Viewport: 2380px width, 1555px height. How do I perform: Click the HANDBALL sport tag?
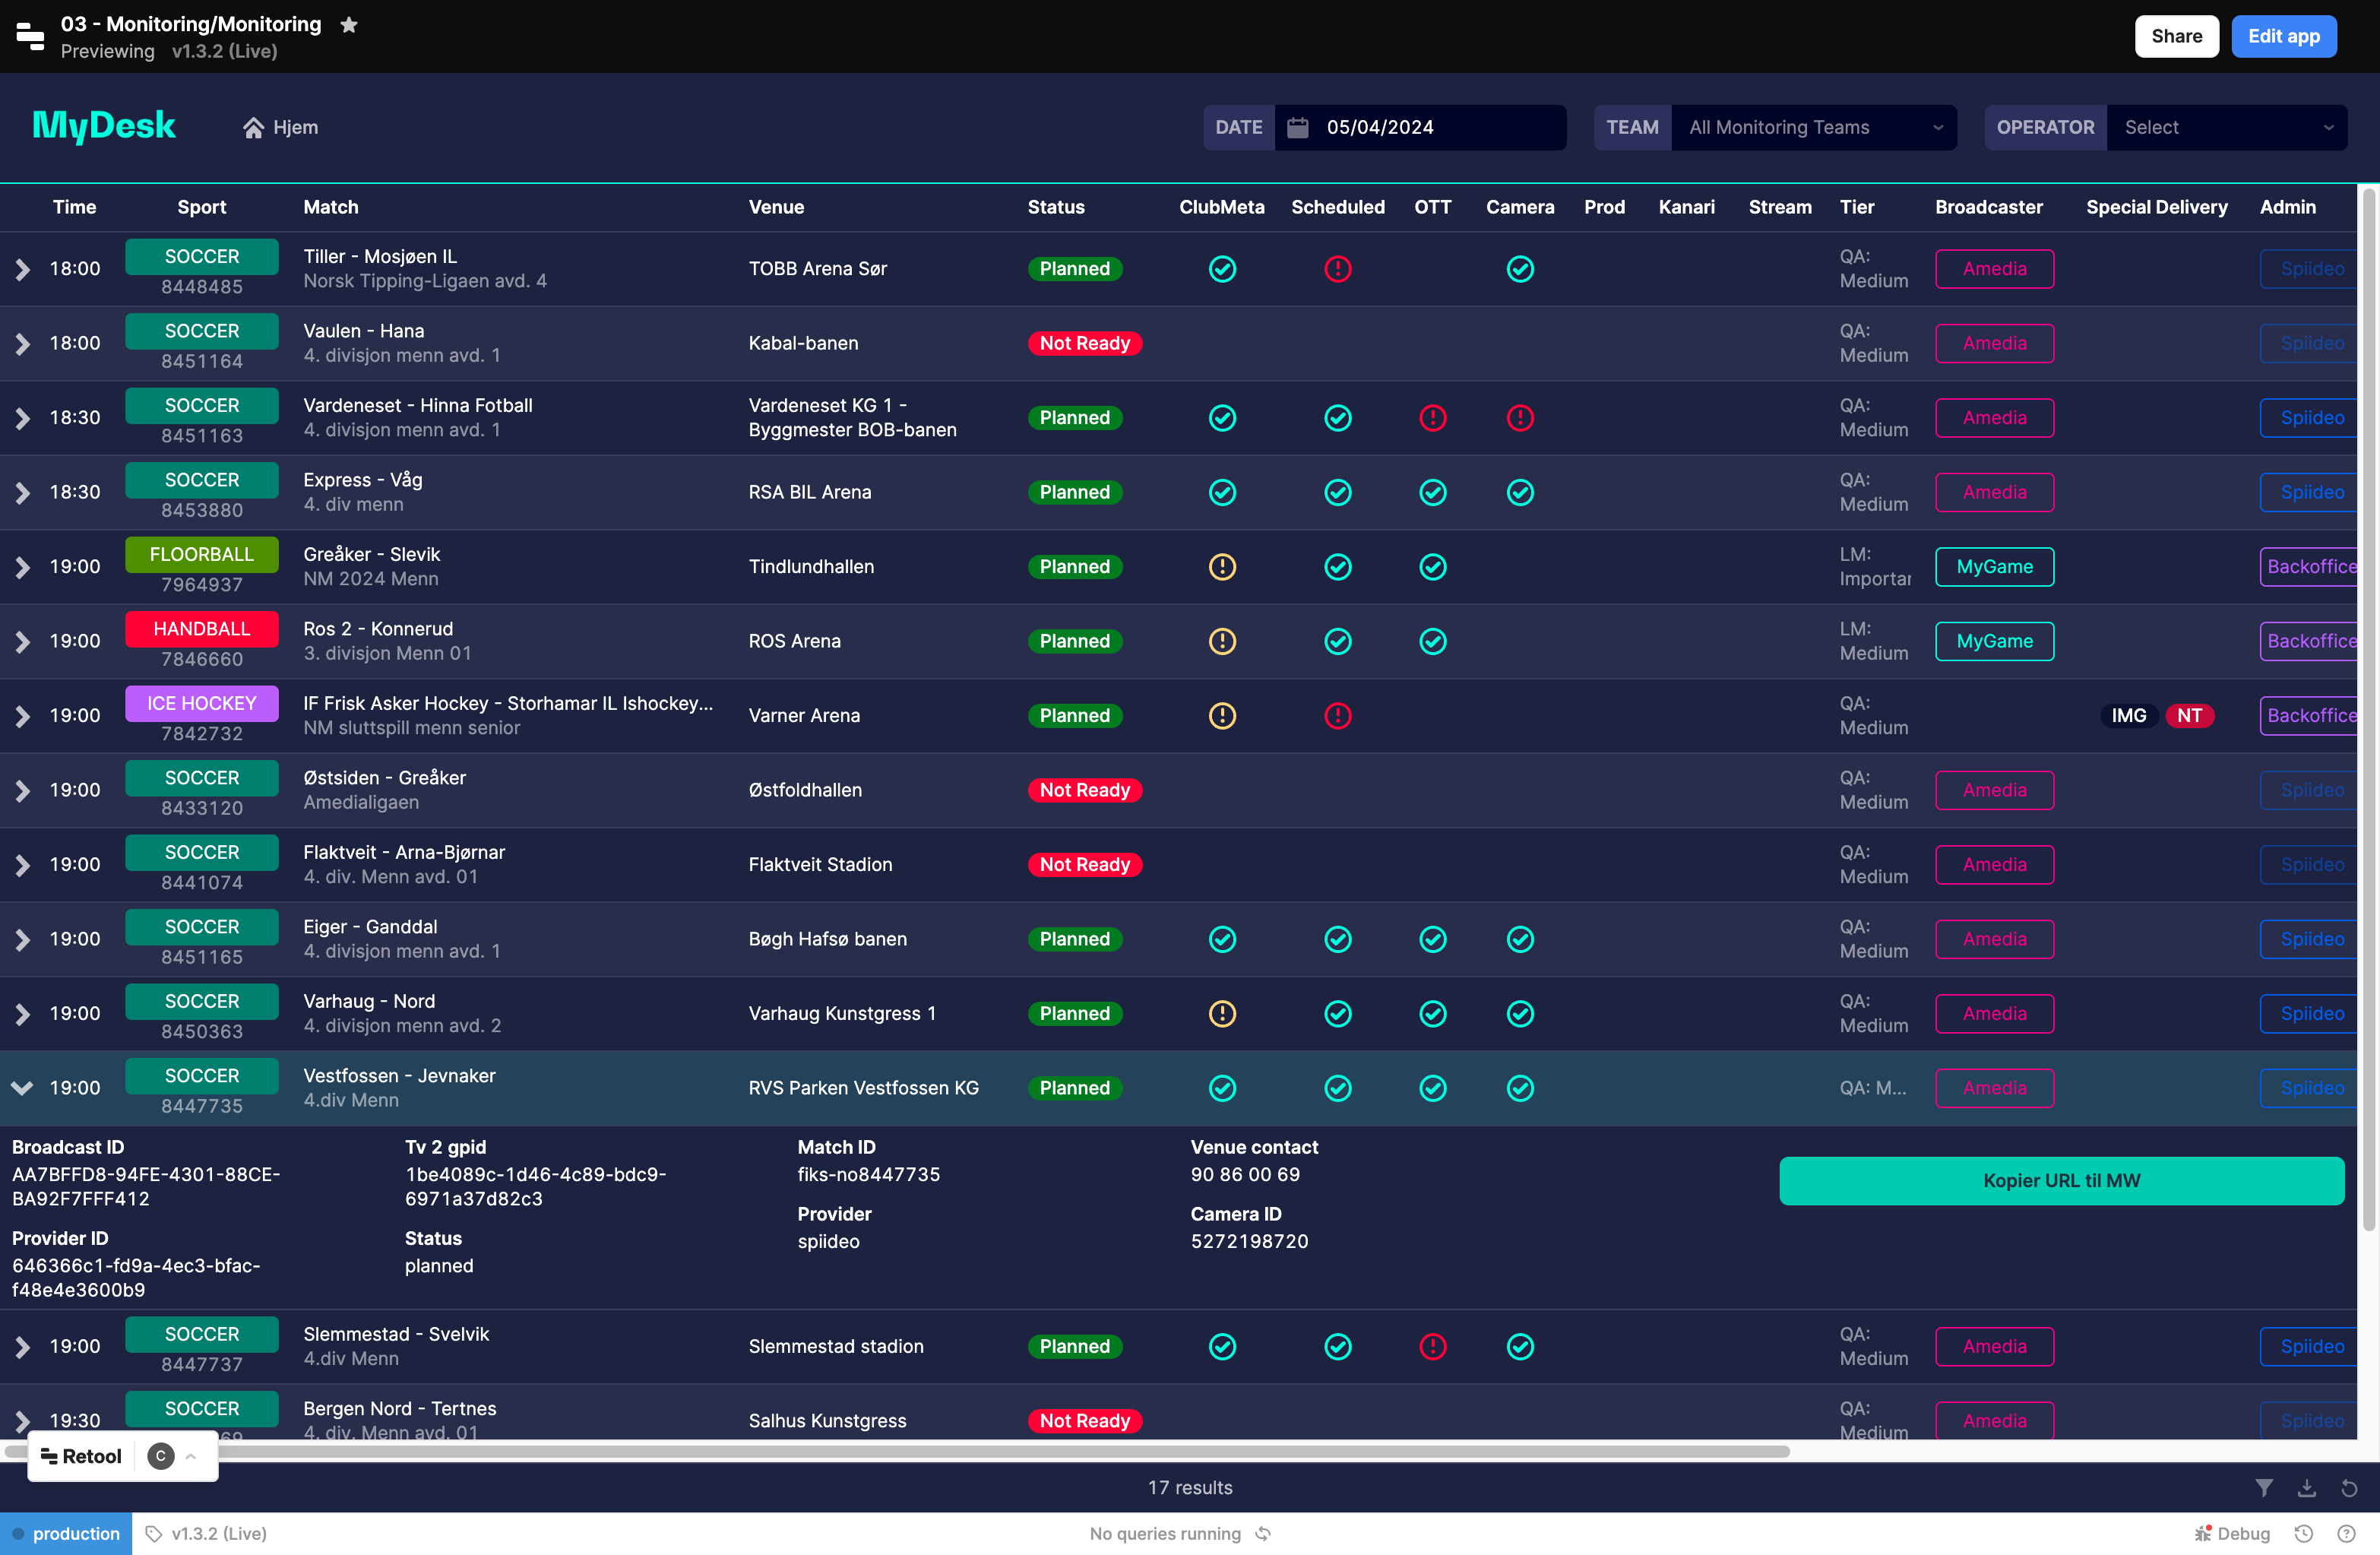pos(202,629)
